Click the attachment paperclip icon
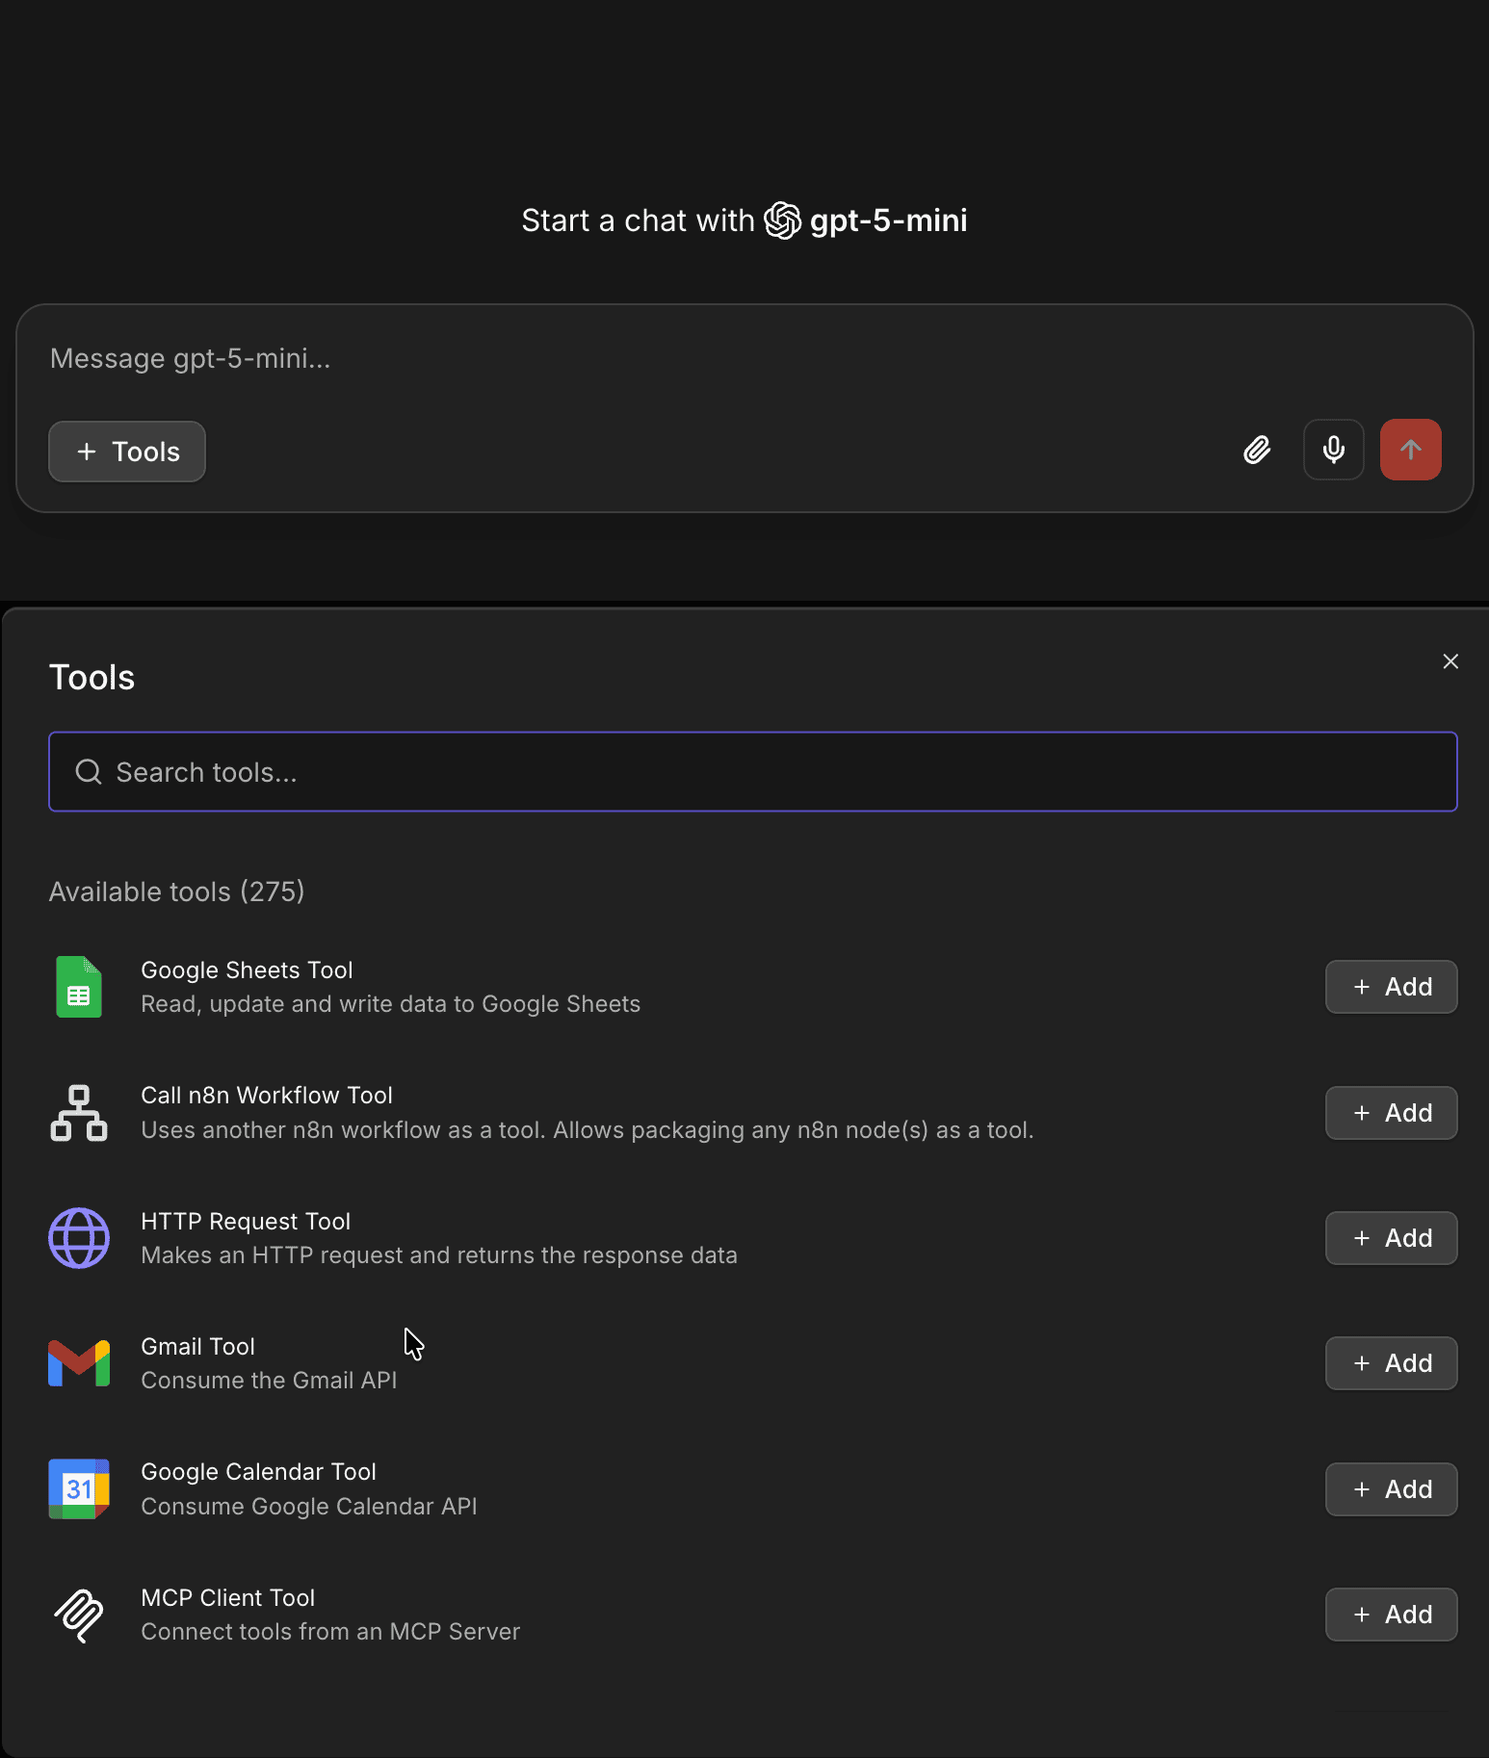 (1257, 450)
